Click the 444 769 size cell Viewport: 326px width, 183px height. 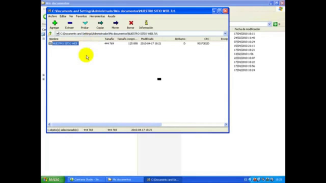click(109, 43)
